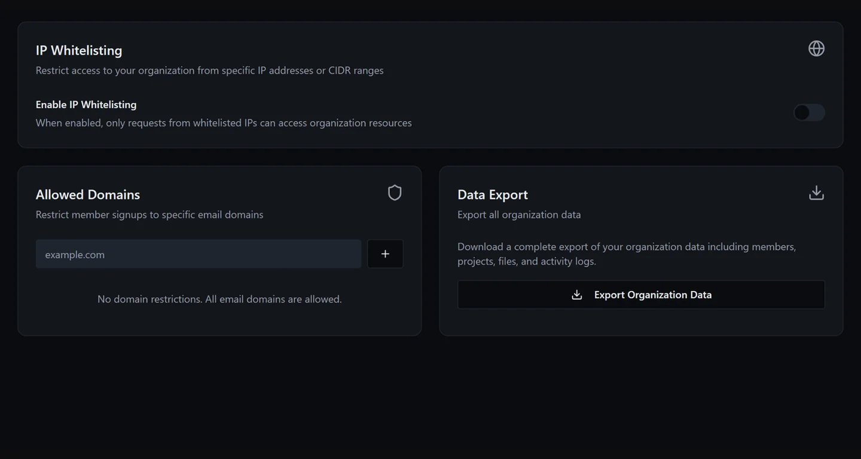Click the plus icon to add a domain
This screenshot has width=861, height=459.
point(385,253)
